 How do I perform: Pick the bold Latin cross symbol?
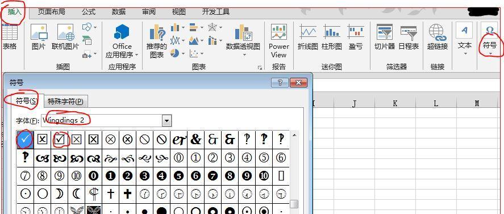coord(128,194)
